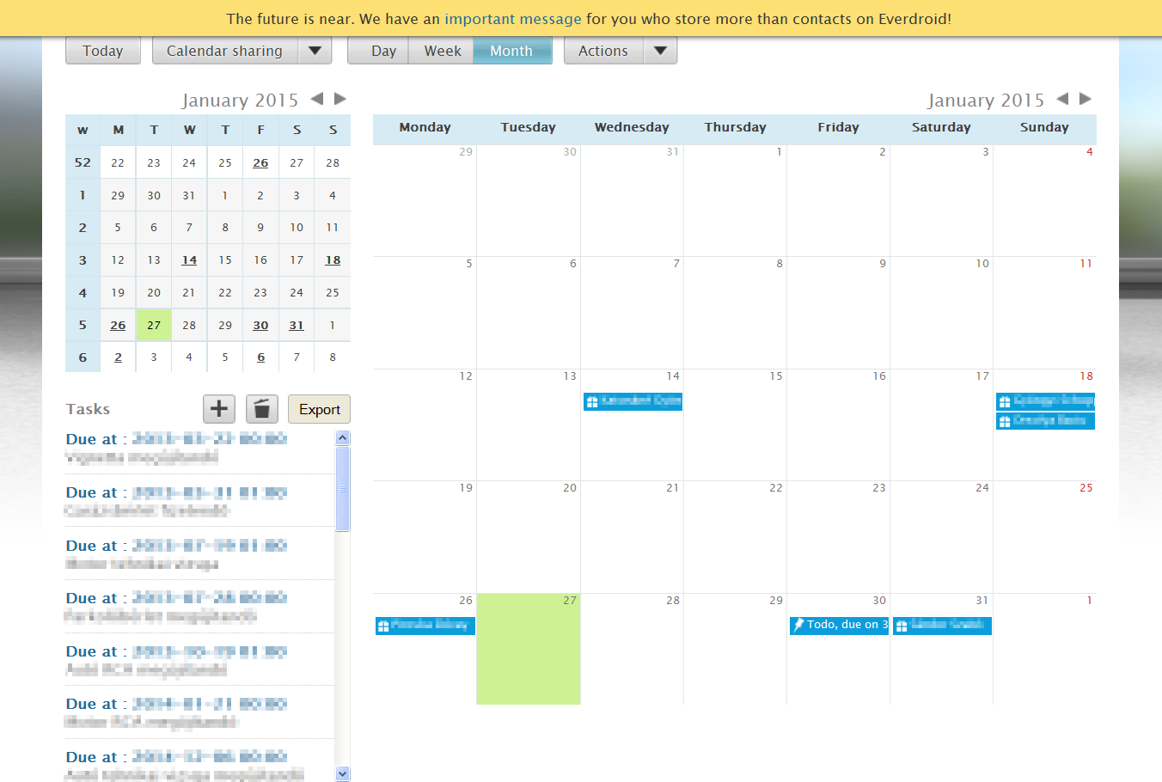
Task: Select the Month view tab
Action: (511, 51)
